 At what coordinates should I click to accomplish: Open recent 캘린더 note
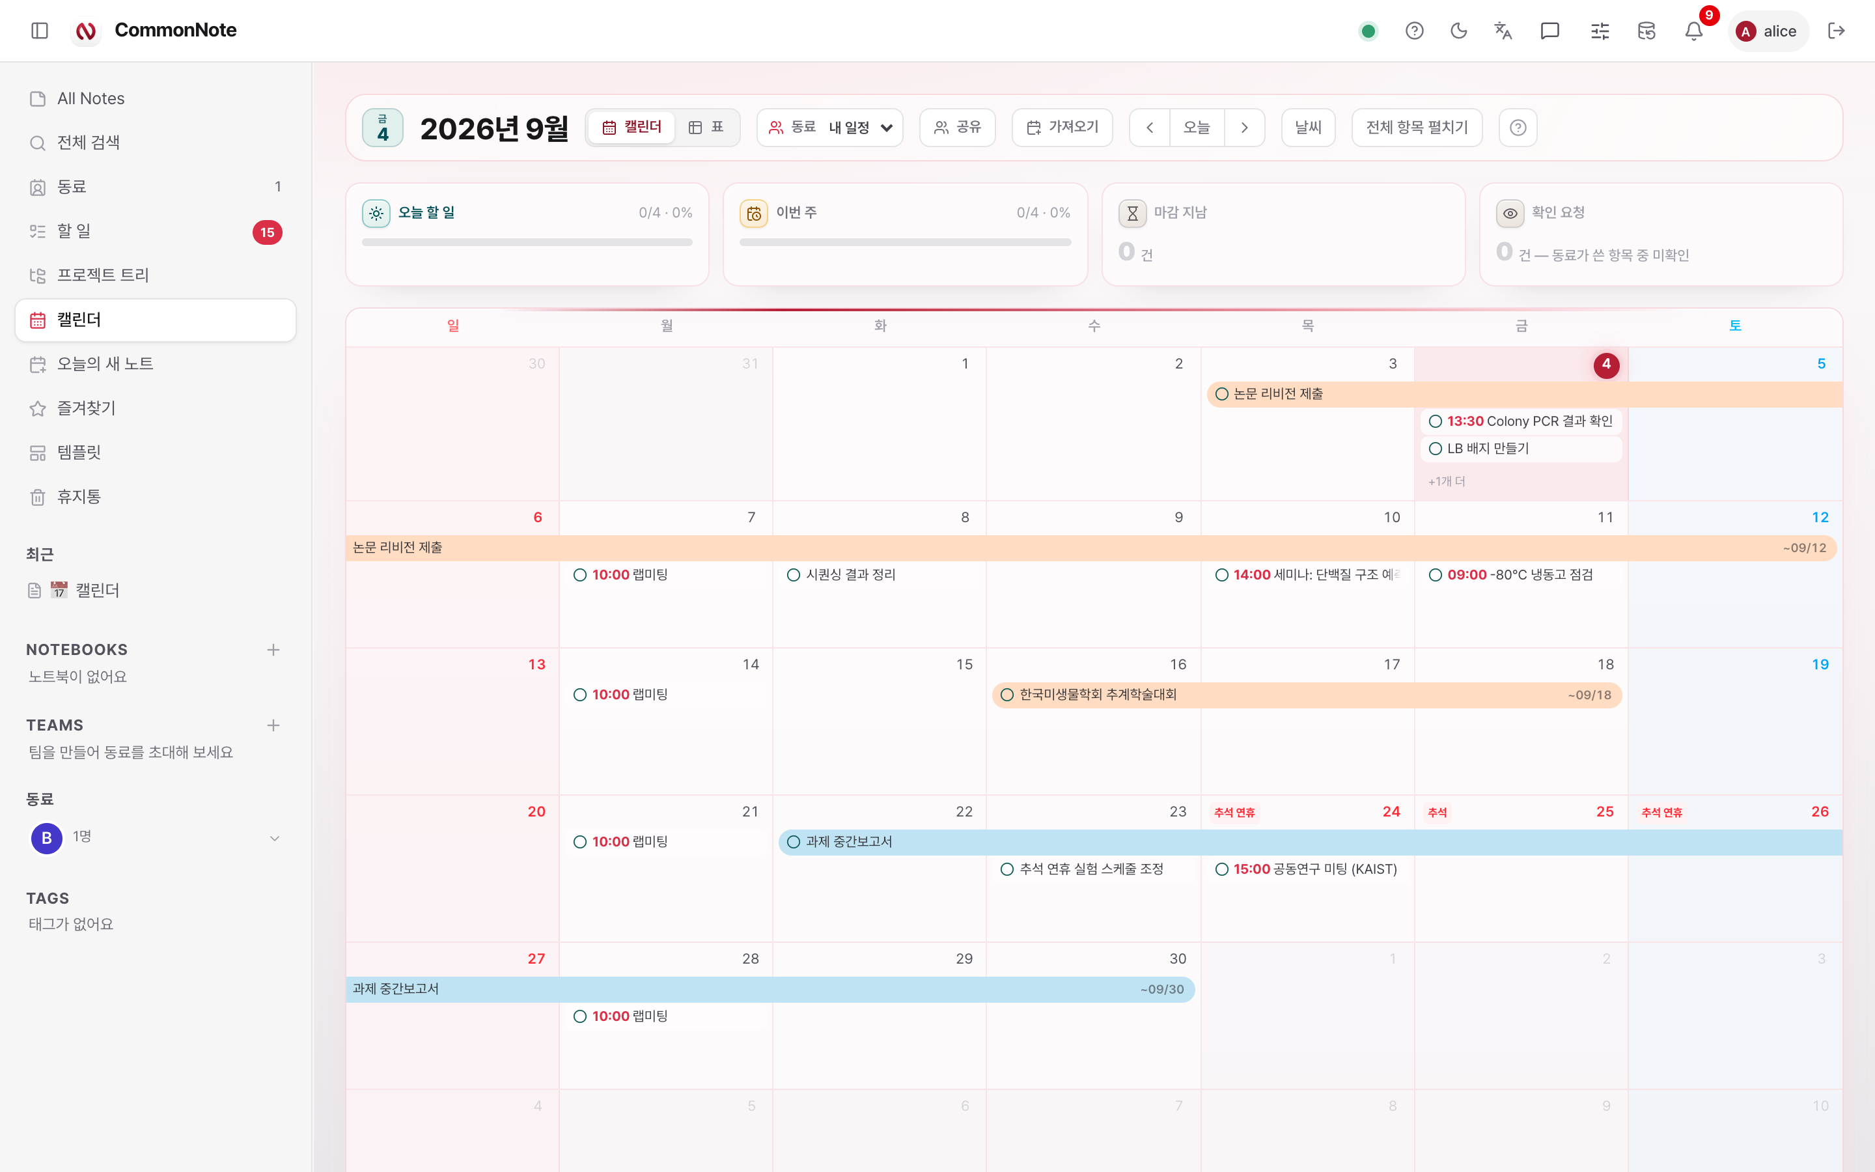(x=155, y=591)
